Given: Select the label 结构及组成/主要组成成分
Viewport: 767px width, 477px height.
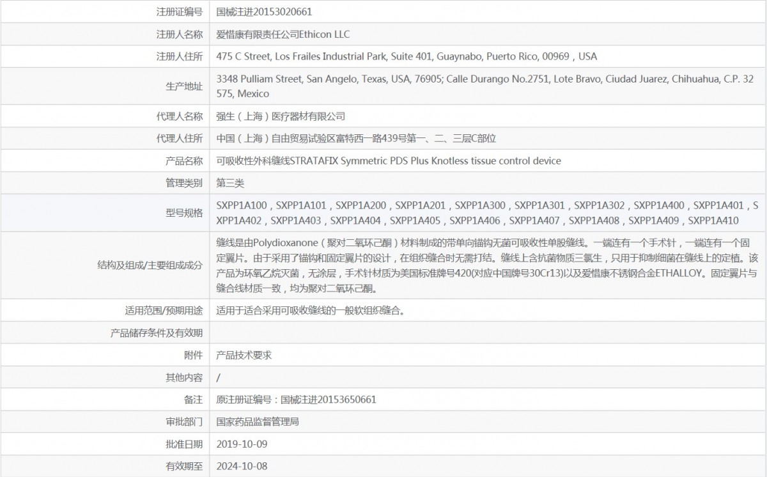Looking at the screenshot, I should pos(150,265).
